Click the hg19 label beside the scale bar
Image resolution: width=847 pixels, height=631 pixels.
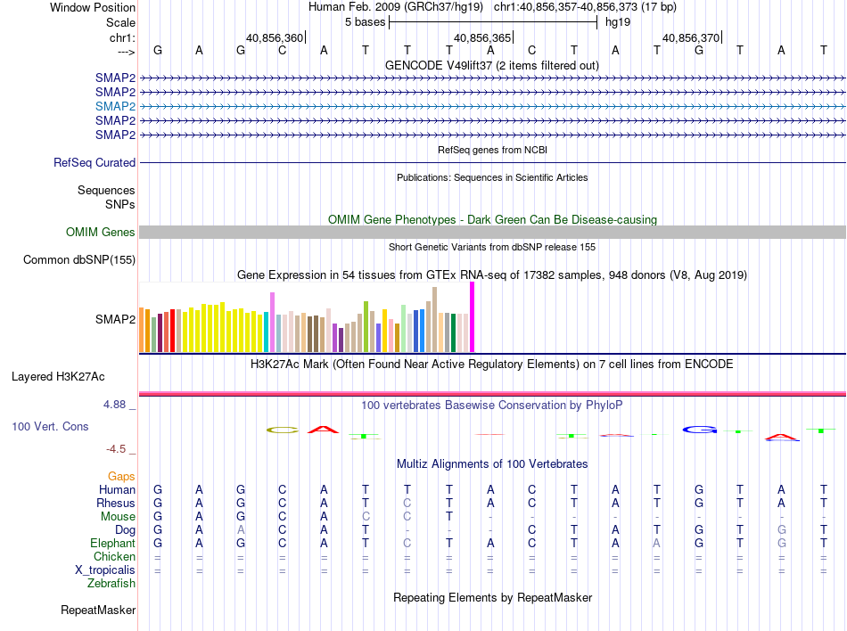(x=618, y=22)
